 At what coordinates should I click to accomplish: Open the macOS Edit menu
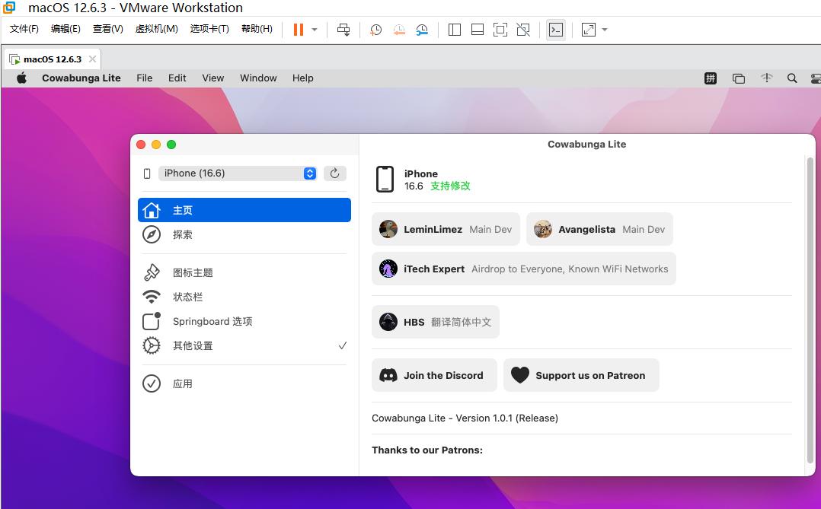coord(177,78)
